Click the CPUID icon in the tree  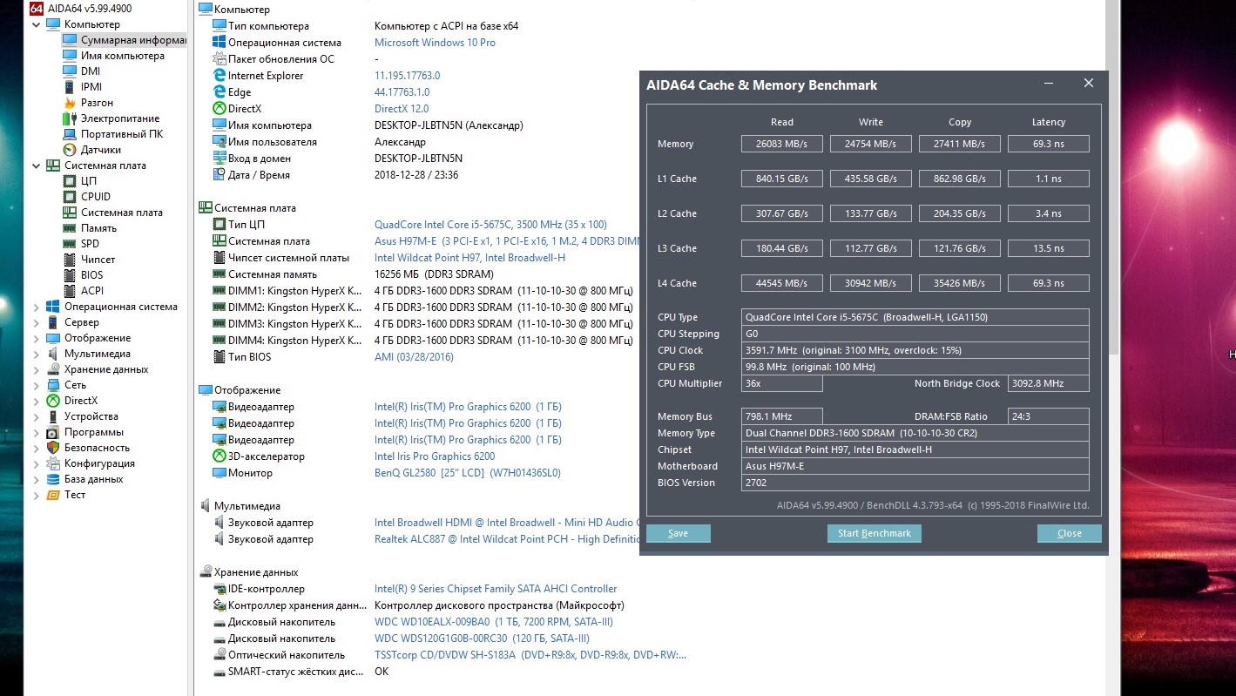pos(70,197)
